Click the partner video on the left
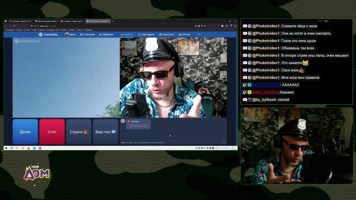Screen dimensions: 356x200 66,77
